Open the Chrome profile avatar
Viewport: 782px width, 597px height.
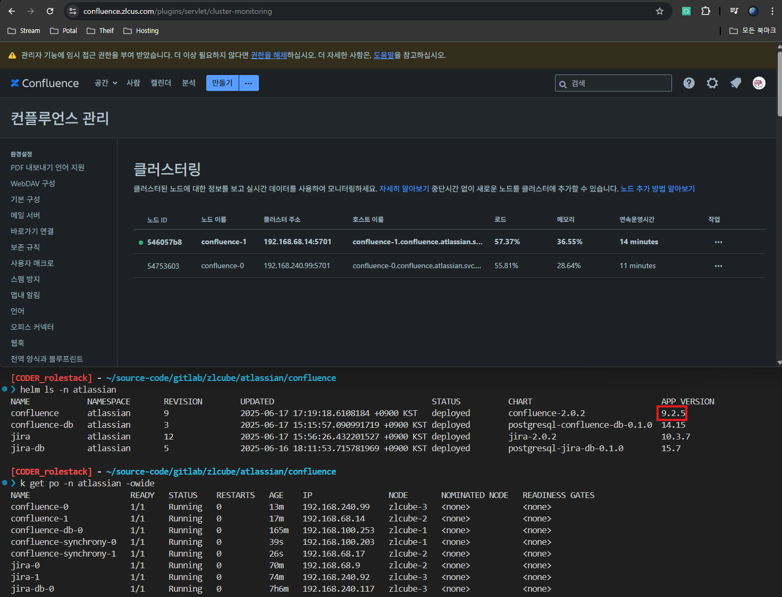coord(753,11)
